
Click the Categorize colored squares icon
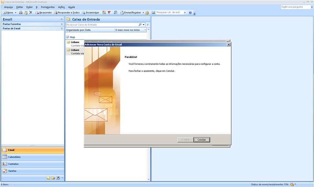click(x=104, y=13)
